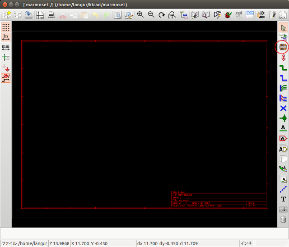Generate bill of materials
This screenshot has height=247, width=289.
point(250,15)
